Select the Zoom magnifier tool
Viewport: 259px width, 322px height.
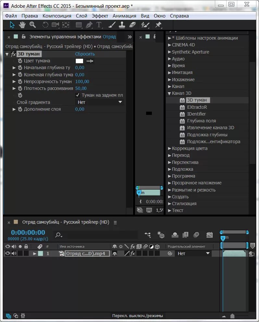33,25
